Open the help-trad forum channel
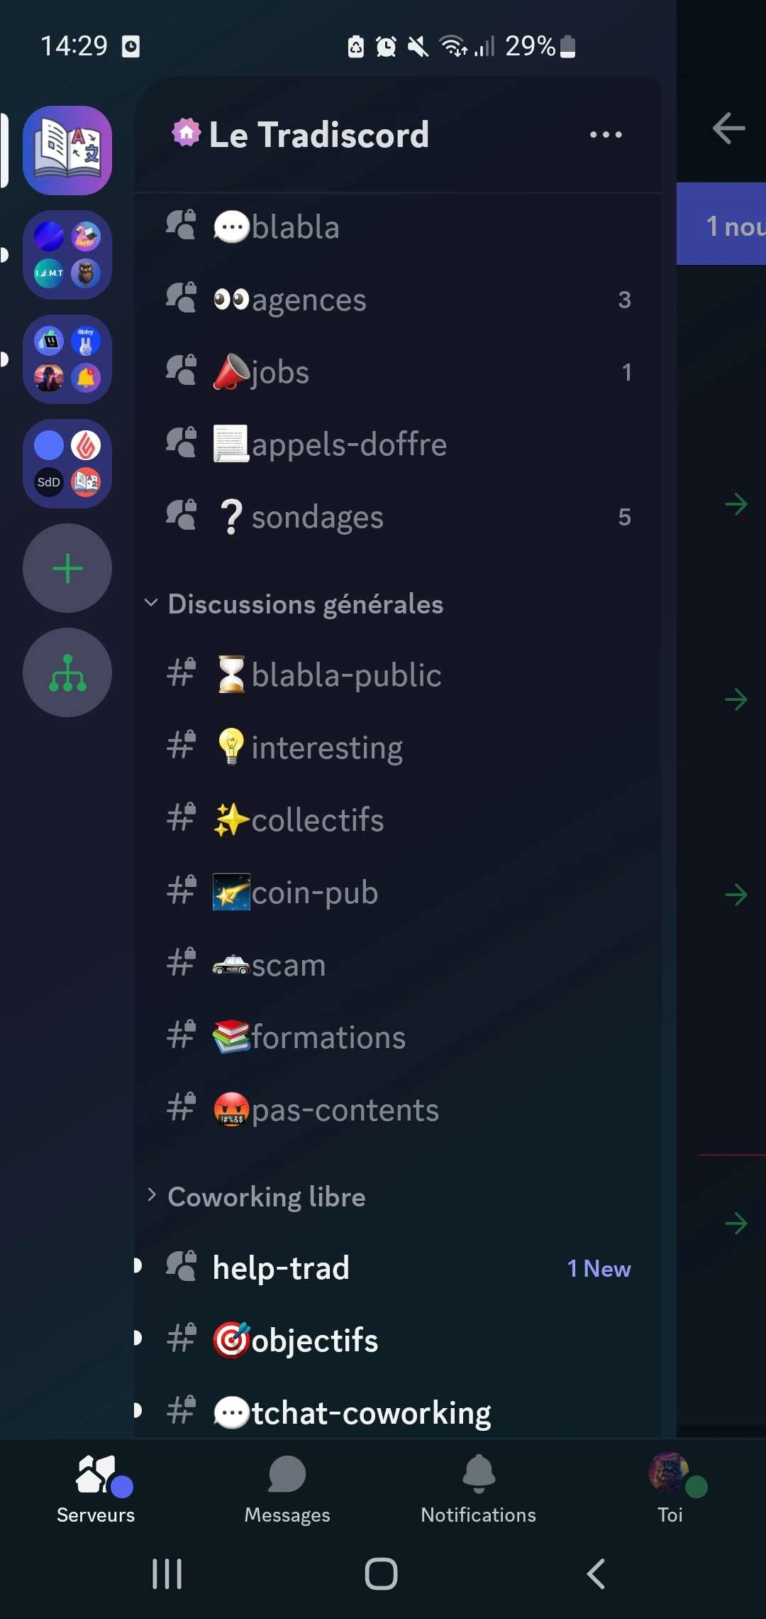766x1619 pixels. 281,1268
